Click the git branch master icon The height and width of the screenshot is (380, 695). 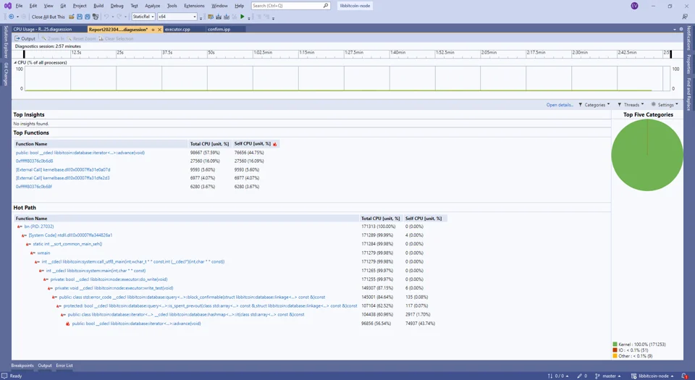pyautogui.click(x=597, y=376)
